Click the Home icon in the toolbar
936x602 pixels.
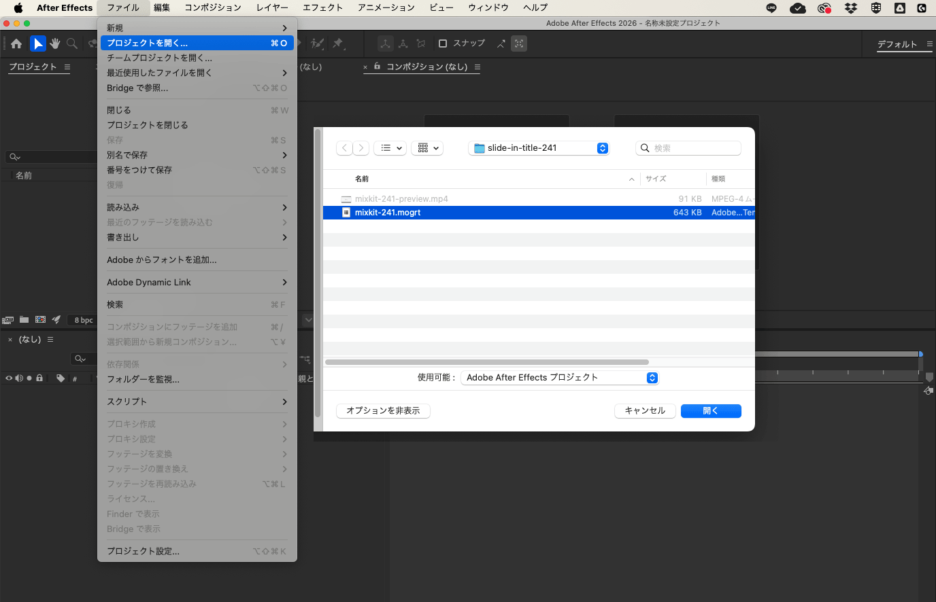tap(16, 43)
